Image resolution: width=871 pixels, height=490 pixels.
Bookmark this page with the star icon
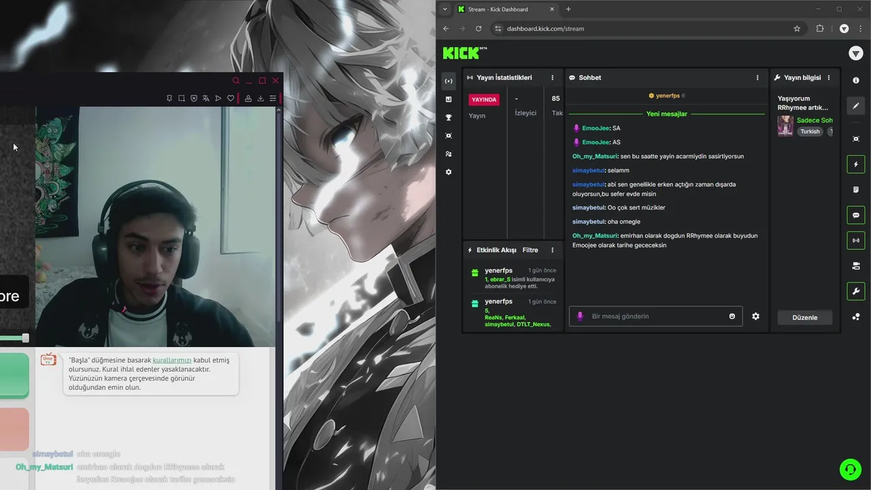(797, 29)
